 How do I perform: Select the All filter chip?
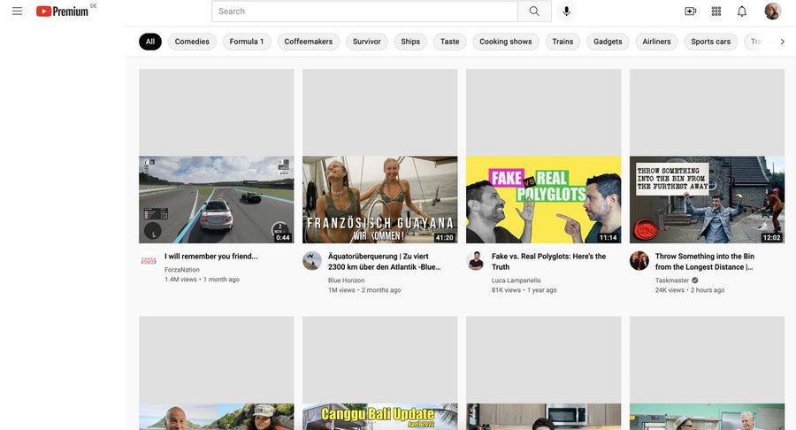click(150, 42)
